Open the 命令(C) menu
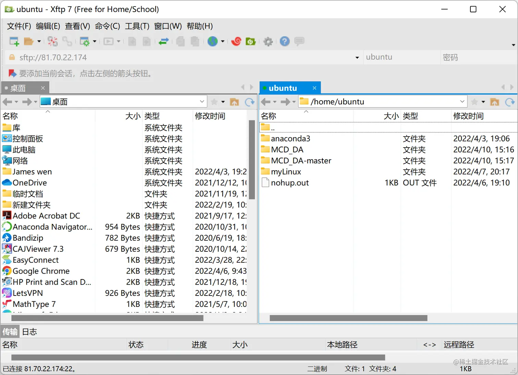The height and width of the screenshot is (375, 518). 108,26
